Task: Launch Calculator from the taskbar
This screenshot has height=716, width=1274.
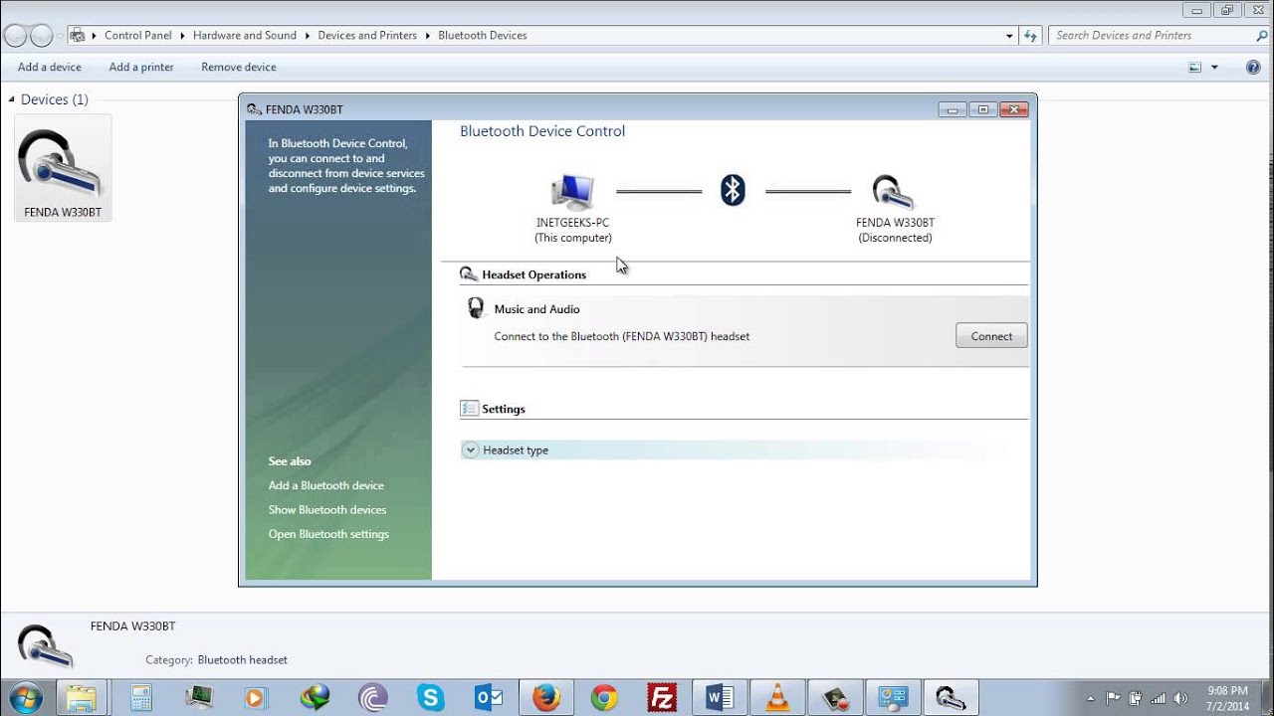Action: tap(140, 698)
